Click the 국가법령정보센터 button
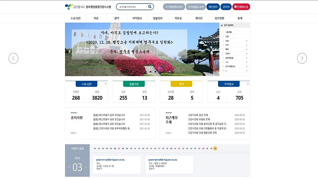318x179 pixels. click(x=174, y=7)
